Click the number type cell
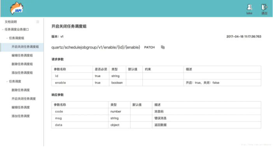The image size is (273, 149). click(119, 112)
